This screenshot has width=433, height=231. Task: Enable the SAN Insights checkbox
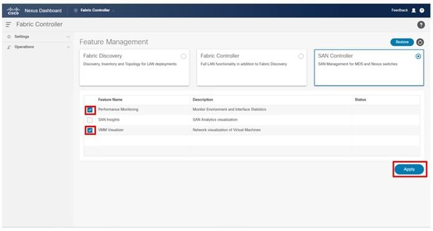90,120
